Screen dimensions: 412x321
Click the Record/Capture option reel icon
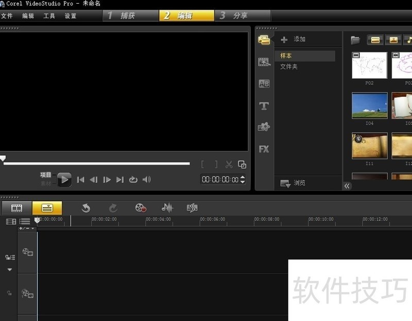(141, 208)
